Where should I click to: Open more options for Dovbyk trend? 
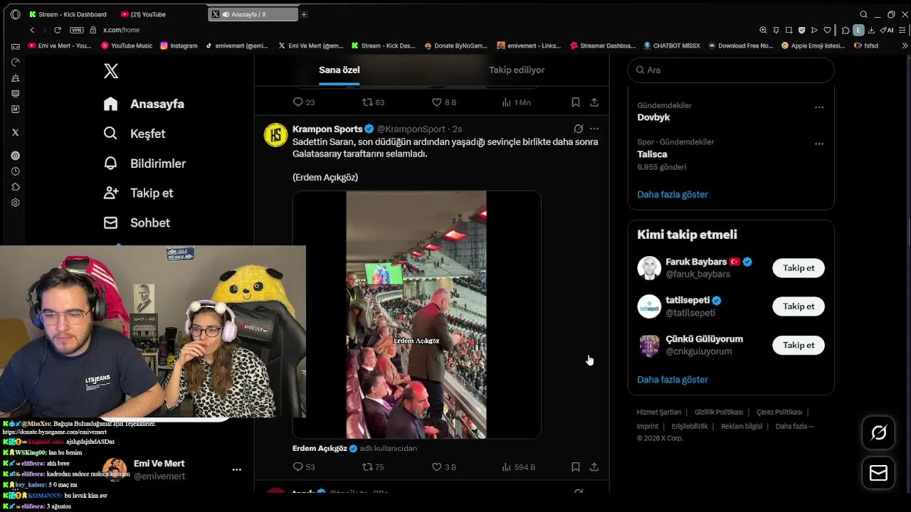click(x=819, y=107)
